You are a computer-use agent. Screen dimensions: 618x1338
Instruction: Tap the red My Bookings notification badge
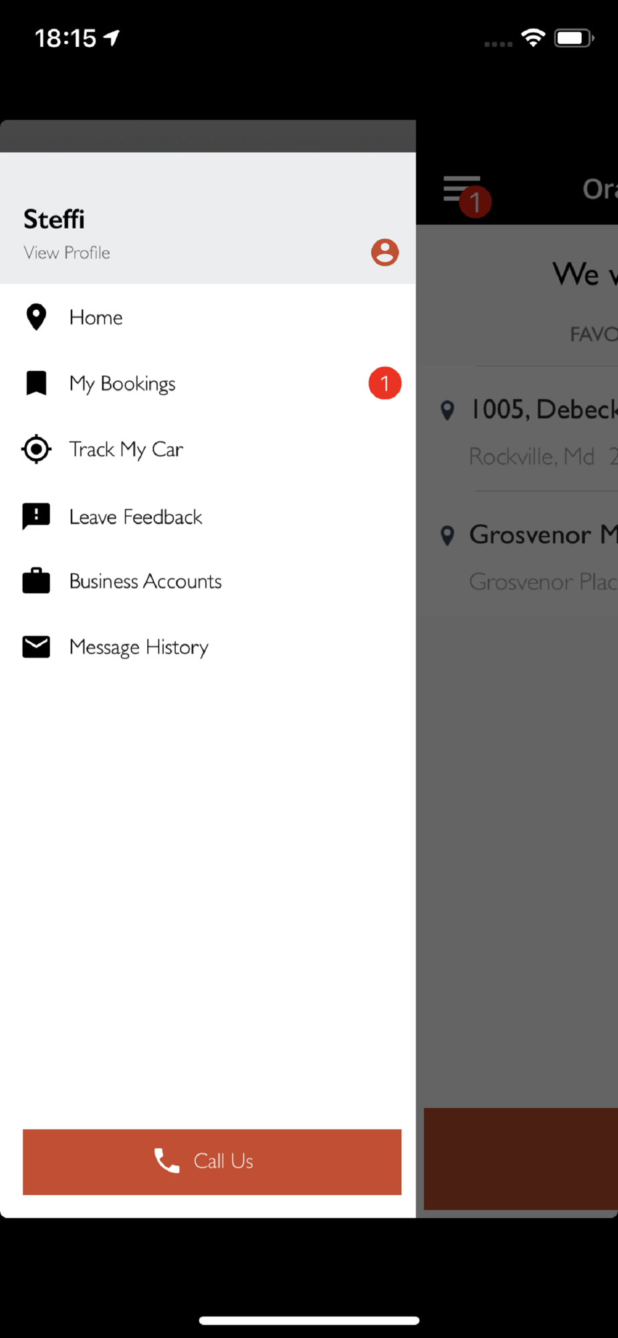point(385,383)
